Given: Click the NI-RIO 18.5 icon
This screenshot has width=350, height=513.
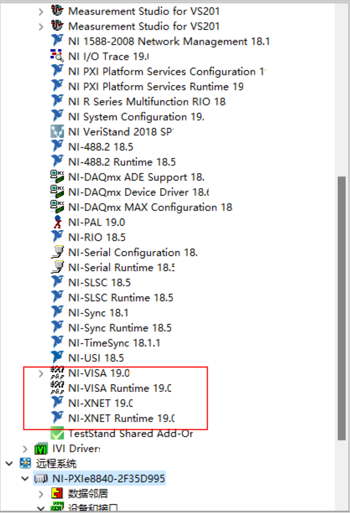Looking at the screenshot, I should [57, 237].
